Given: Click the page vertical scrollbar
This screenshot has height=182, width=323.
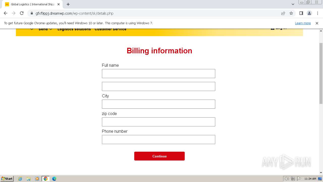Looking at the screenshot, I should tap(321, 73).
